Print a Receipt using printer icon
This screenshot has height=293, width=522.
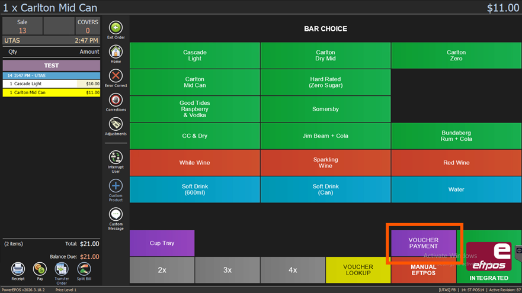(x=18, y=269)
